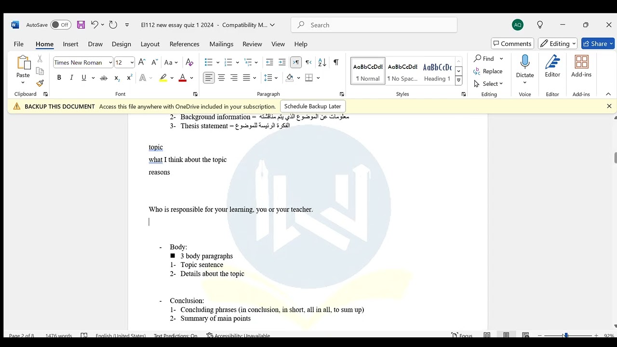Viewport: 617px width, 347px height.
Task: Toggle AutoSave switch off/on
Action: (x=61, y=25)
